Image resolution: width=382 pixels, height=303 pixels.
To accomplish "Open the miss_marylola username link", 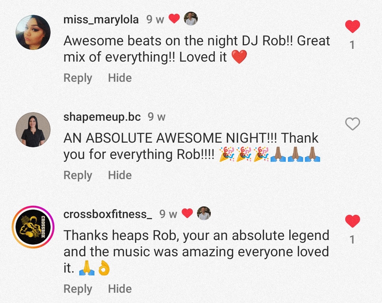I will [x=101, y=19].
